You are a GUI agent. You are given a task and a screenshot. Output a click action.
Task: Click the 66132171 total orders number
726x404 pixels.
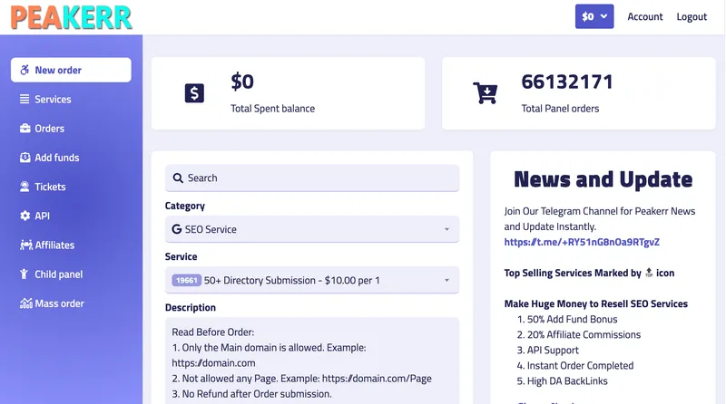click(x=566, y=82)
